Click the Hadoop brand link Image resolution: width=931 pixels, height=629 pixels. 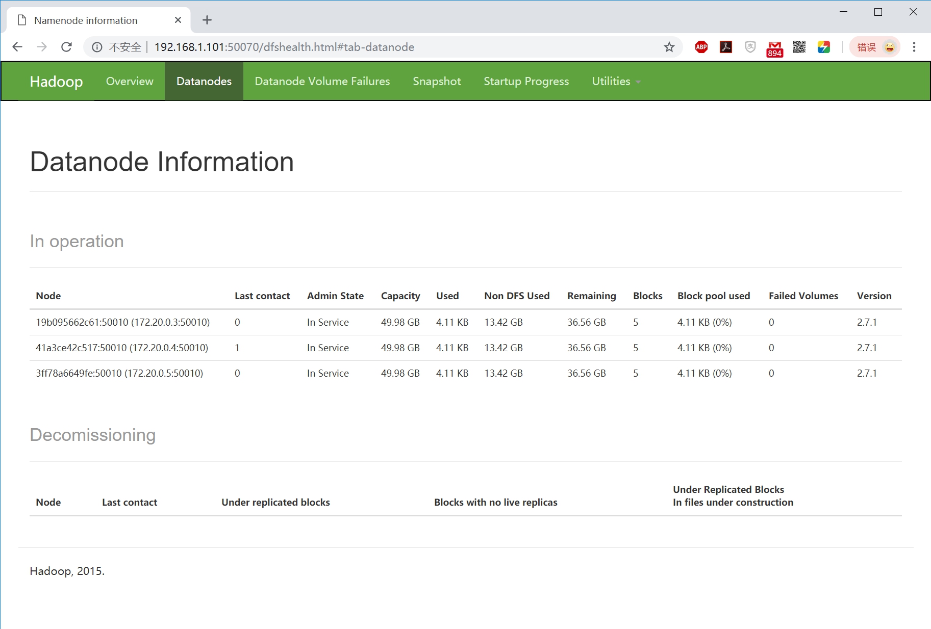pyautogui.click(x=56, y=81)
